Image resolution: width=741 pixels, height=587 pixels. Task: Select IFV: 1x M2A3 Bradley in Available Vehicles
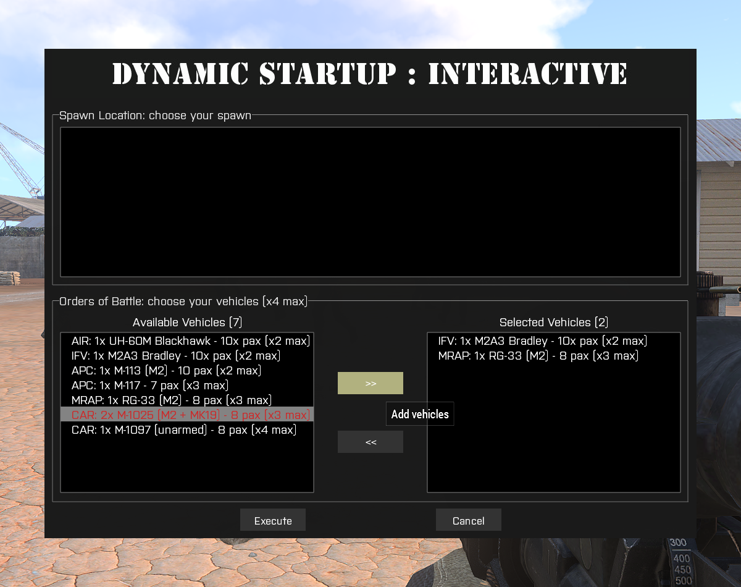[x=187, y=356]
